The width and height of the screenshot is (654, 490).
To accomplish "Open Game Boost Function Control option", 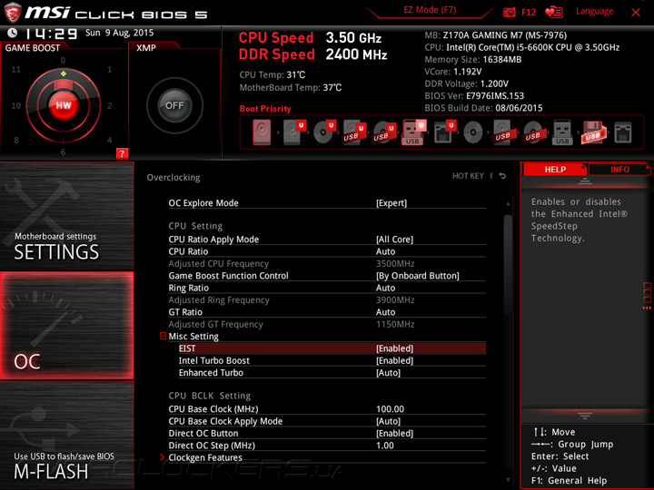I will tap(418, 276).
